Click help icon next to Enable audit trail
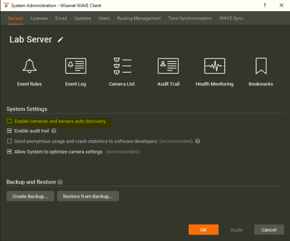 click(54, 131)
